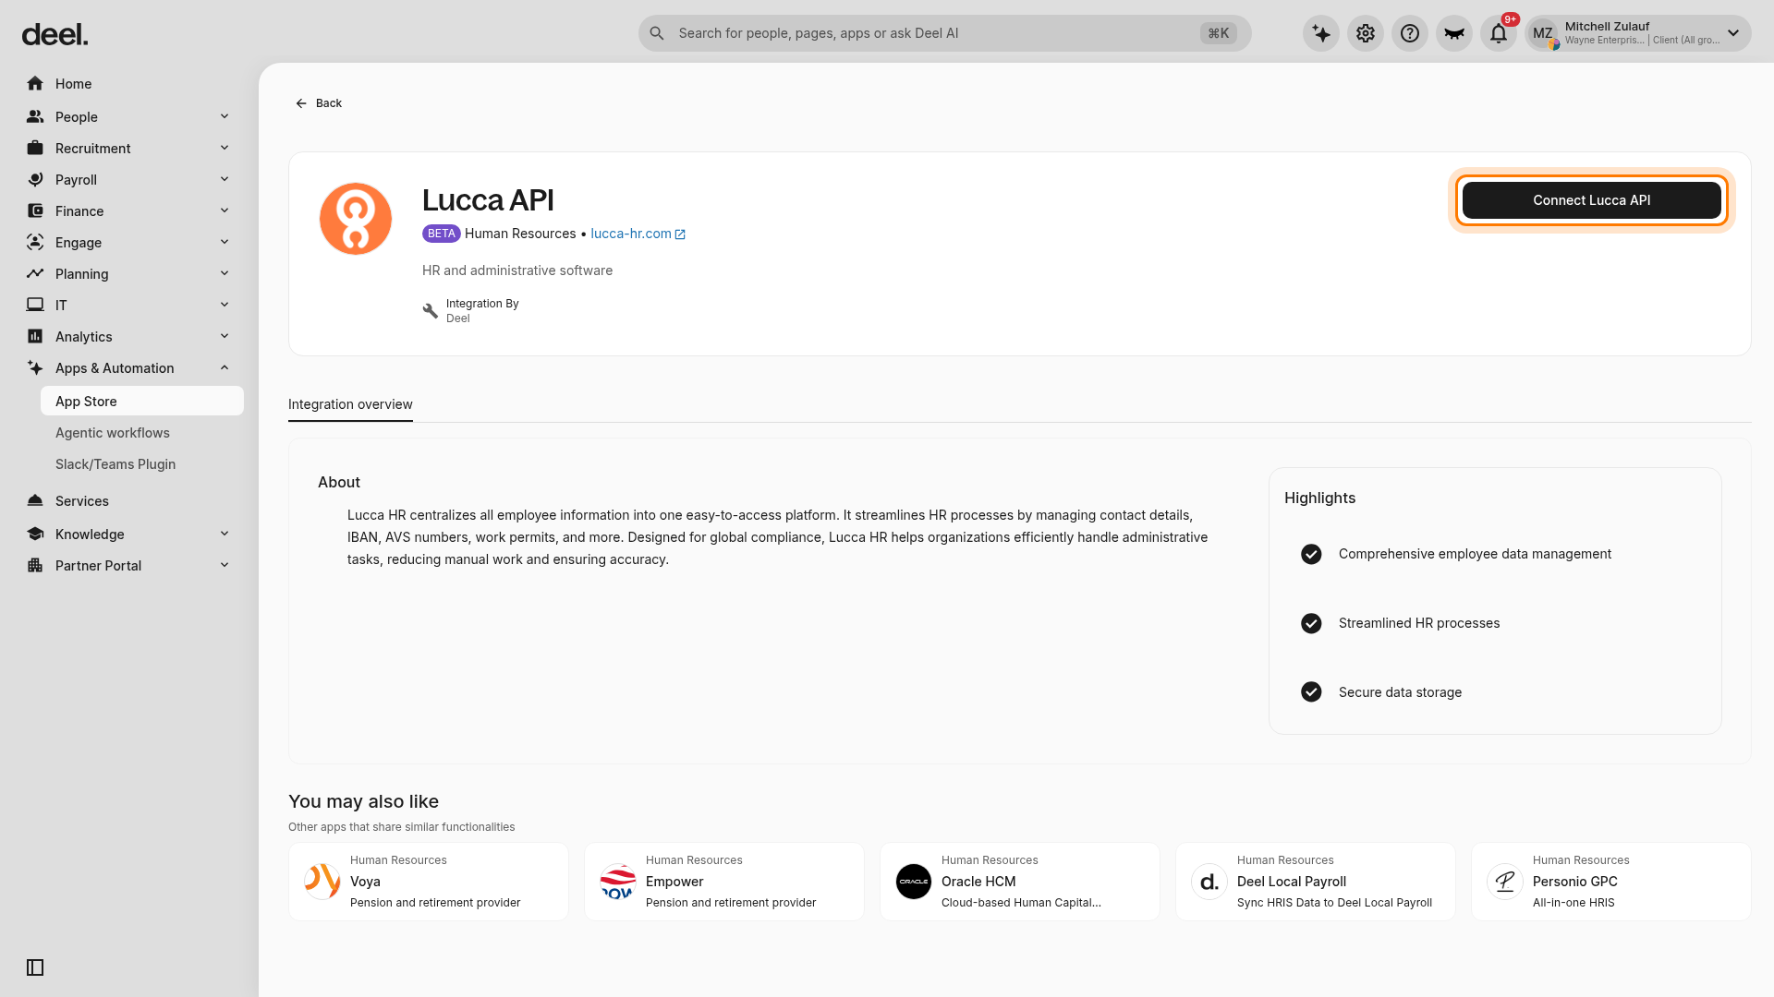Viewport: 1774px width, 997px height.
Task: Click the Apps & Automation sparkle icon
Action: pyautogui.click(x=35, y=368)
